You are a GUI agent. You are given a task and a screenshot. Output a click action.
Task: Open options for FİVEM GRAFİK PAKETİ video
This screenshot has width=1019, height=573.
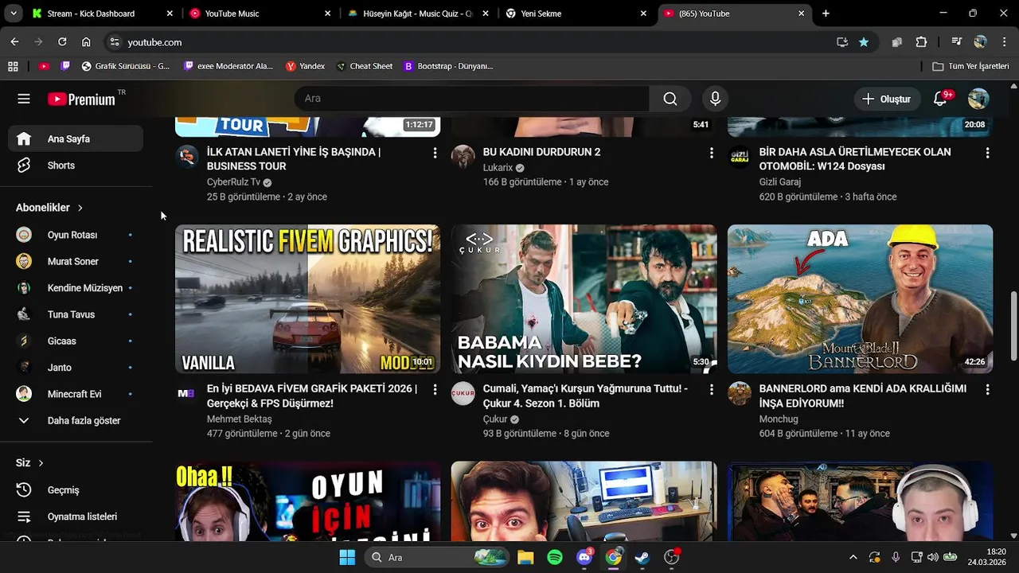pyautogui.click(x=435, y=389)
